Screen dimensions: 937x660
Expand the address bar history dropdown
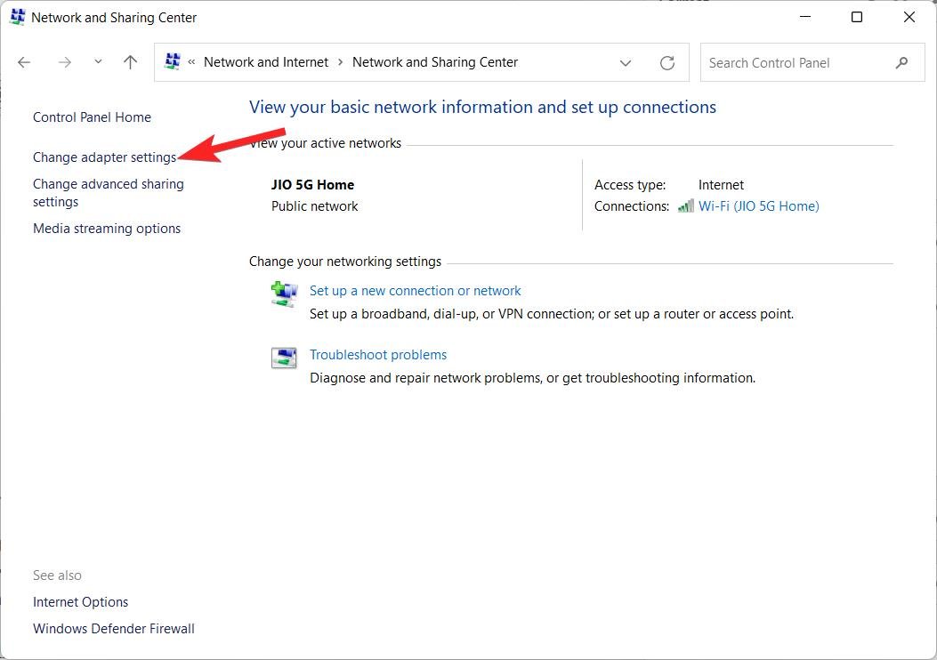pyautogui.click(x=626, y=62)
